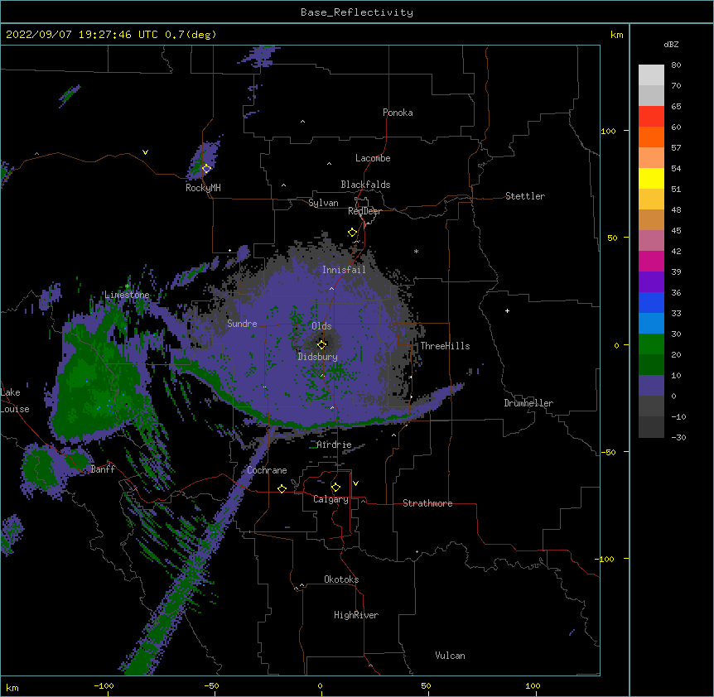The height and width of the screenshot is (697, 714).
Task: Click the -100 tick label on bottom axis
Action: [104, 685]
